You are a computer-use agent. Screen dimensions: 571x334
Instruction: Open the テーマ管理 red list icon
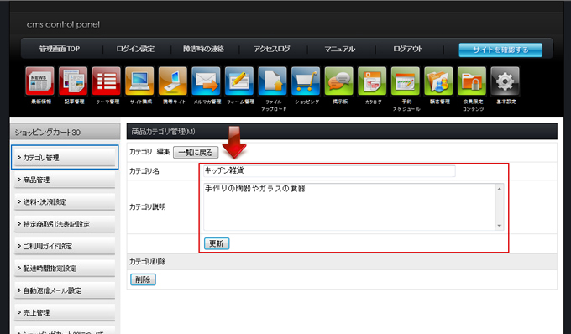(107, 81)
